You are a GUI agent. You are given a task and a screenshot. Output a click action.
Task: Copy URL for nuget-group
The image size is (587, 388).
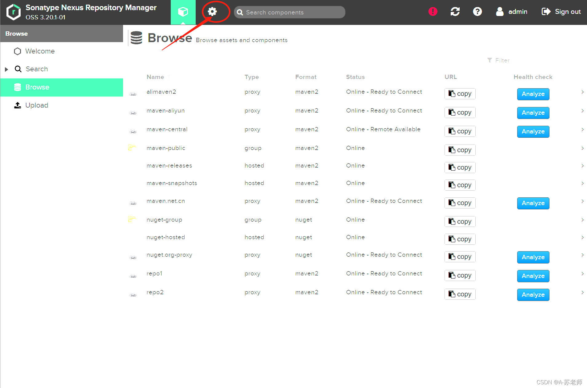tap(460, 222)
